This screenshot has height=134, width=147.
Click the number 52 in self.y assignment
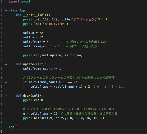tap(41, 37)
